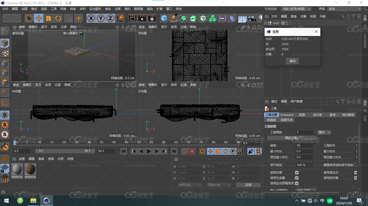The image size is (368, 206).
Task: Click the 缩放工程 button
Action: 292,138
